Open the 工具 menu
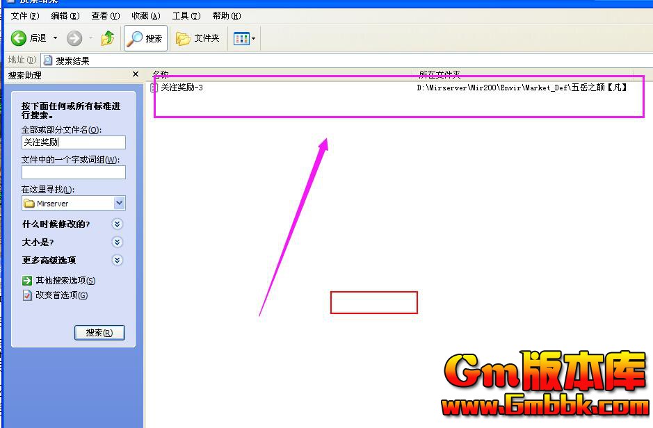Image resolution: width=653 pixels, height=428 pixels. (186, 15)
